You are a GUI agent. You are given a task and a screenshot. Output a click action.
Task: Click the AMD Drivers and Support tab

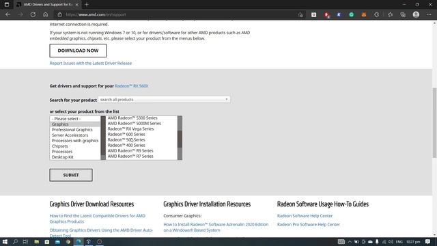[x=47, y=5]
